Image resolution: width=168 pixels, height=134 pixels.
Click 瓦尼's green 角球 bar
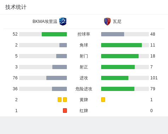121,45
